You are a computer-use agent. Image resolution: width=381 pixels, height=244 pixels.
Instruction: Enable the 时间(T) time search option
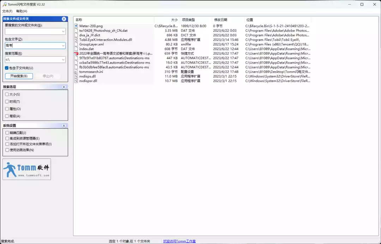7,101
